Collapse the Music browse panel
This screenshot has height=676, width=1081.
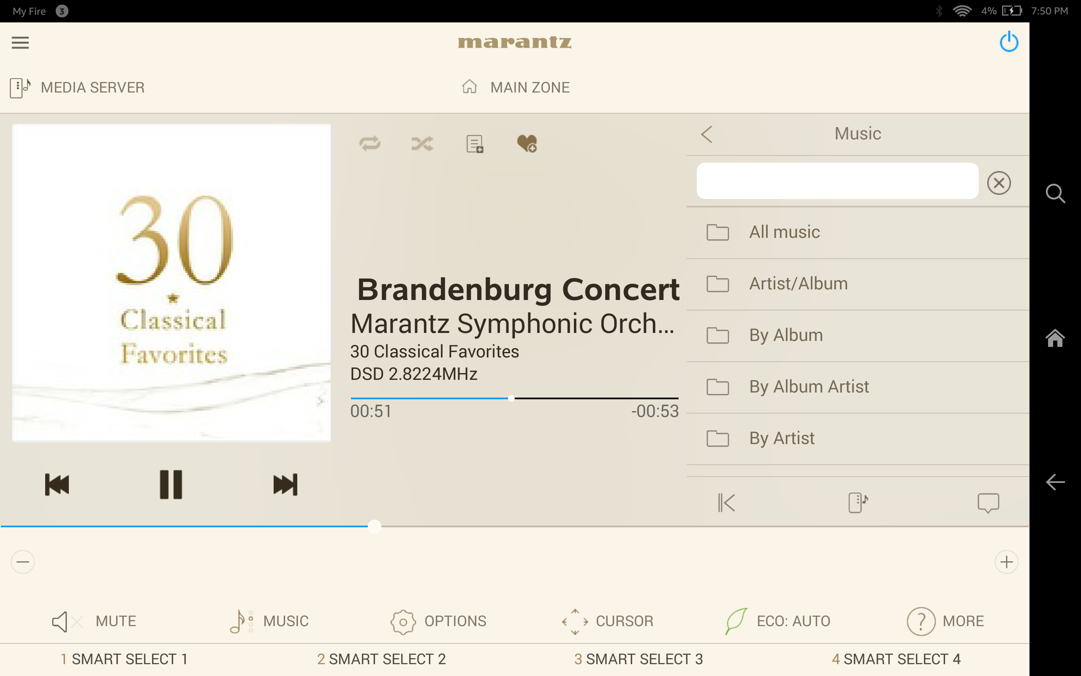click(x=707, y=133)
